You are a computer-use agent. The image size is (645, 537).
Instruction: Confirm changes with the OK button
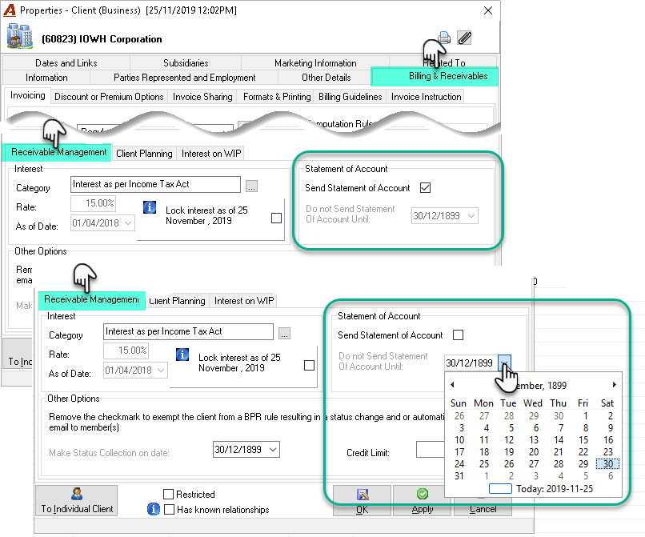click(x=362, y=500)
